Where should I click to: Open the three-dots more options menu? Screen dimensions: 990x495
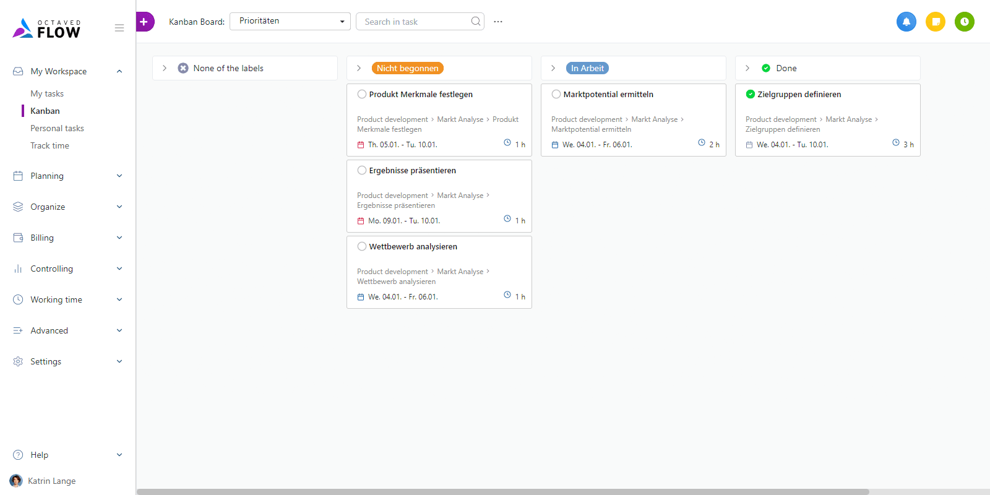pos(498,22)
